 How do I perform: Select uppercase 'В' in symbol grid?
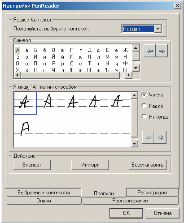coord(53,50)
